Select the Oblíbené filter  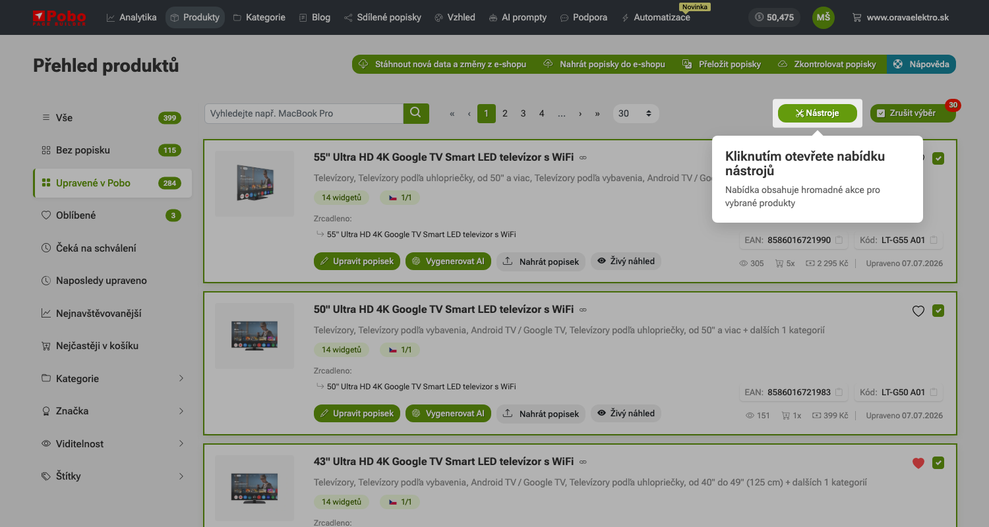click(112, 215)
